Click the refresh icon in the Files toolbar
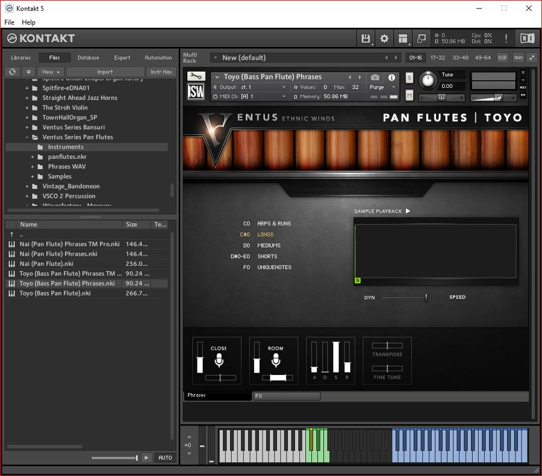Image resolution: width=542 pixels, height=476 pixels. pos(13,72)
